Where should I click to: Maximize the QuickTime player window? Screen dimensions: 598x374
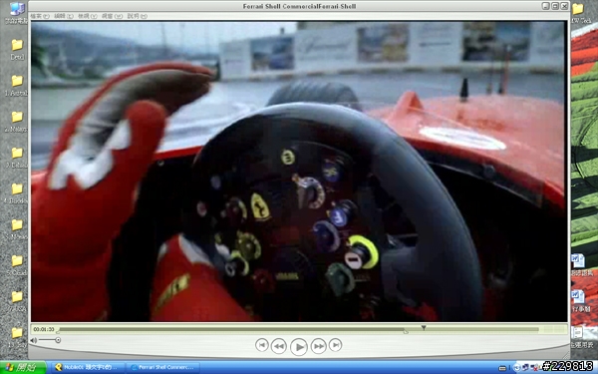coord(555,6)
